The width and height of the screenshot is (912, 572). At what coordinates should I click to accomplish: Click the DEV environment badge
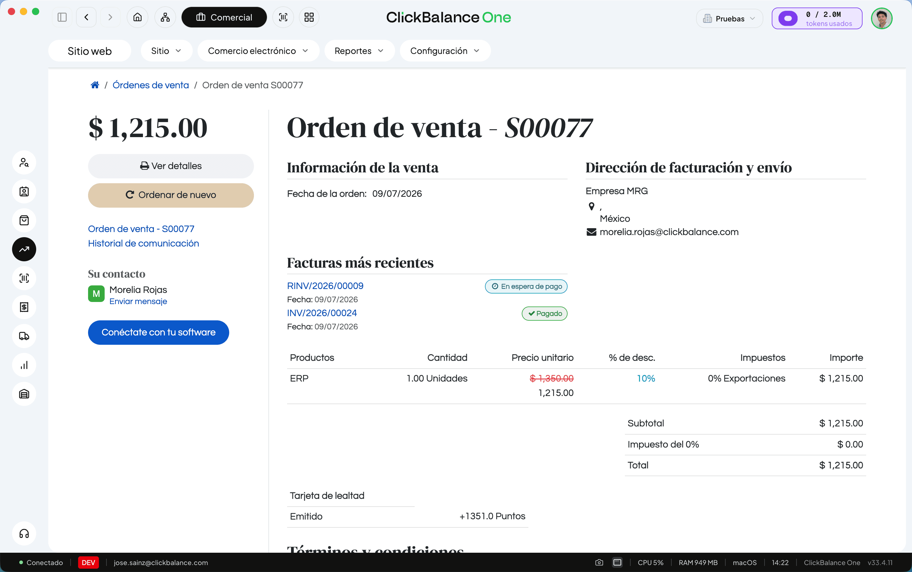[88, 563]
